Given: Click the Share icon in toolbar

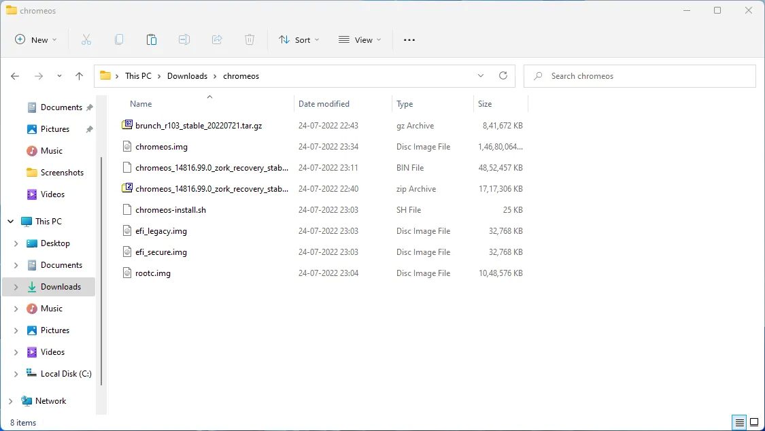Looking at the screenshot, I should coord(217,40).
